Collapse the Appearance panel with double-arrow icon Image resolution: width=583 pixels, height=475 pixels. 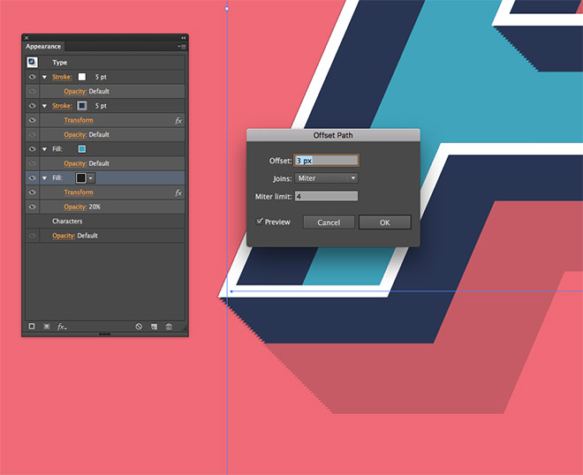coord(183,38)
